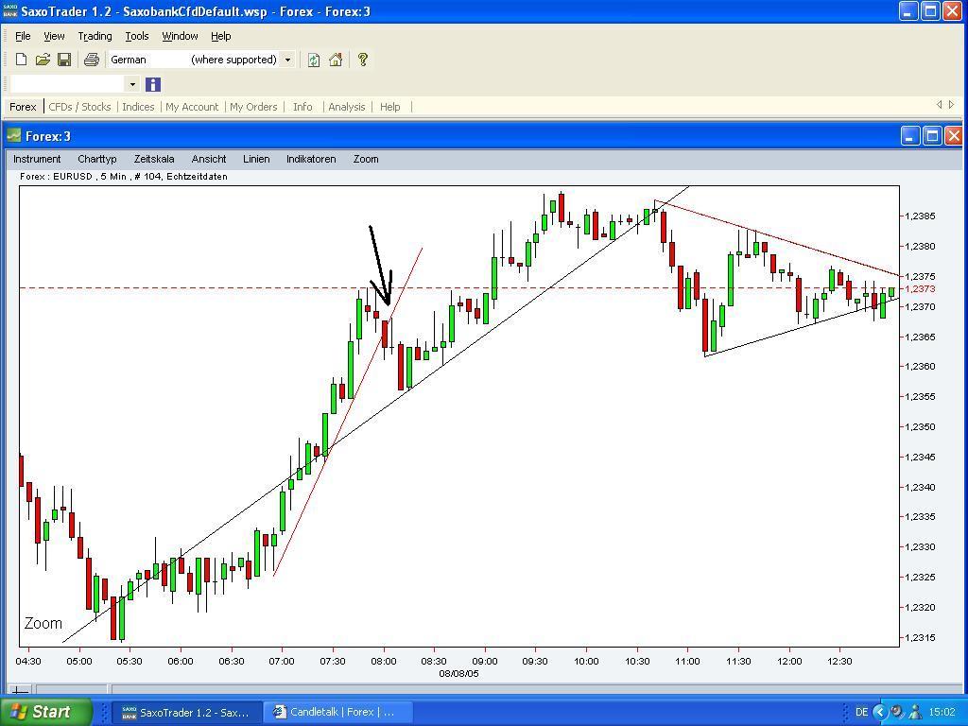968x726 pixels.
Task: Open the Zeitskala chart menu
Action: 154,159
